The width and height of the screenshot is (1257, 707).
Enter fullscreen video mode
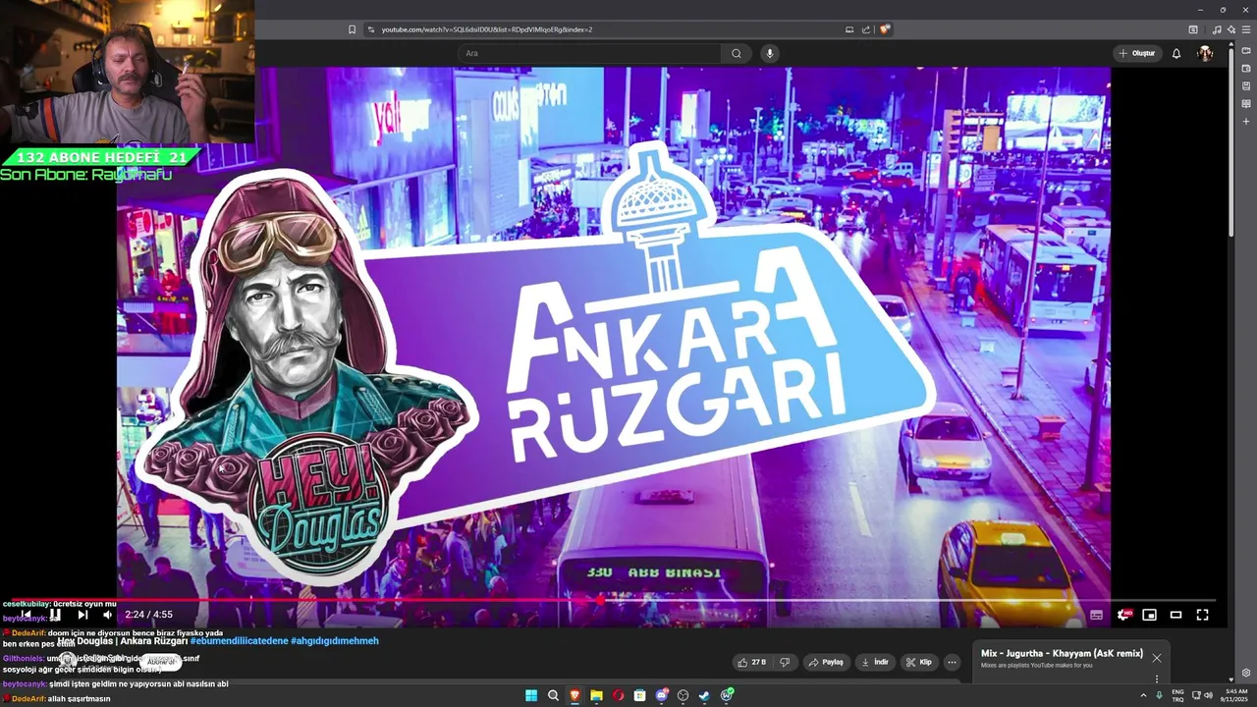tap(1202, 615)
